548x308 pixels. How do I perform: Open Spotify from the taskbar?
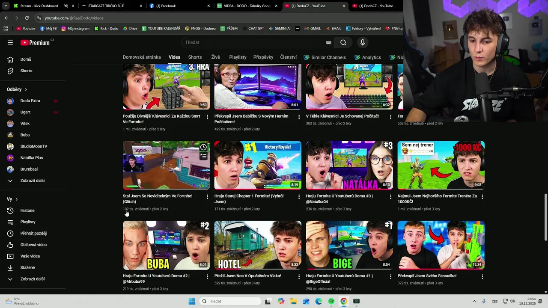(x=331, y=301)
